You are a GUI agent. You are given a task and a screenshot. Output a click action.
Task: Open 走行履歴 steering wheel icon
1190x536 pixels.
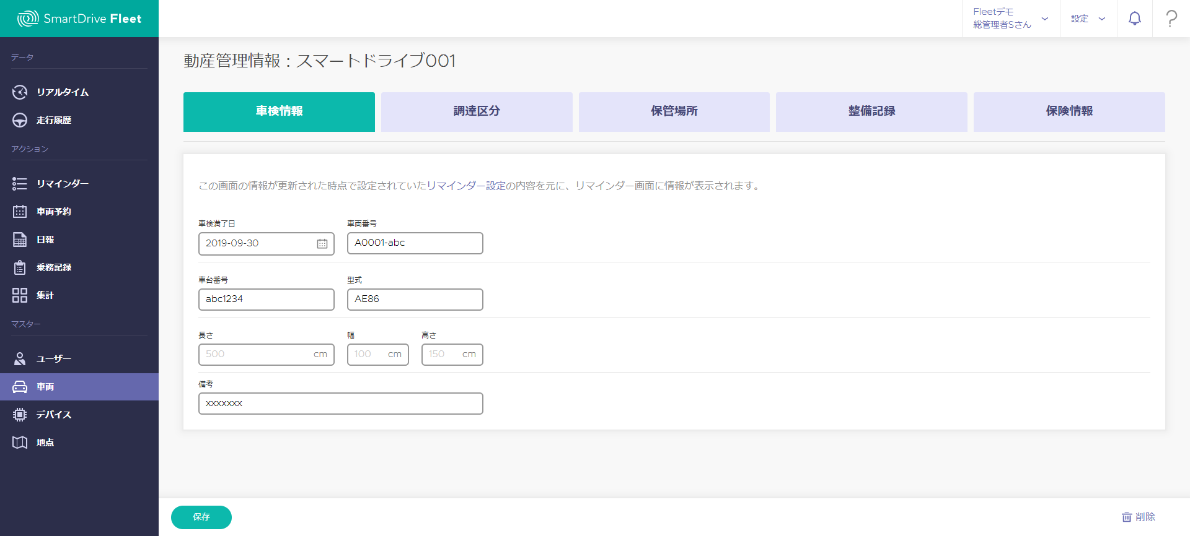pos(20,120)
